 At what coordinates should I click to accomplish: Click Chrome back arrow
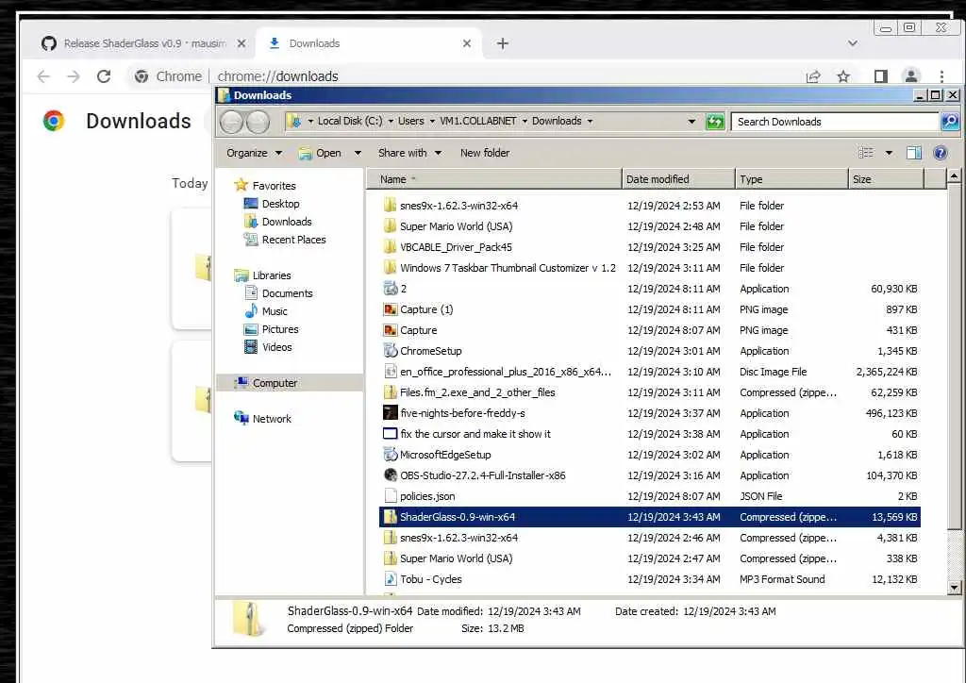[x=43, y=76]
